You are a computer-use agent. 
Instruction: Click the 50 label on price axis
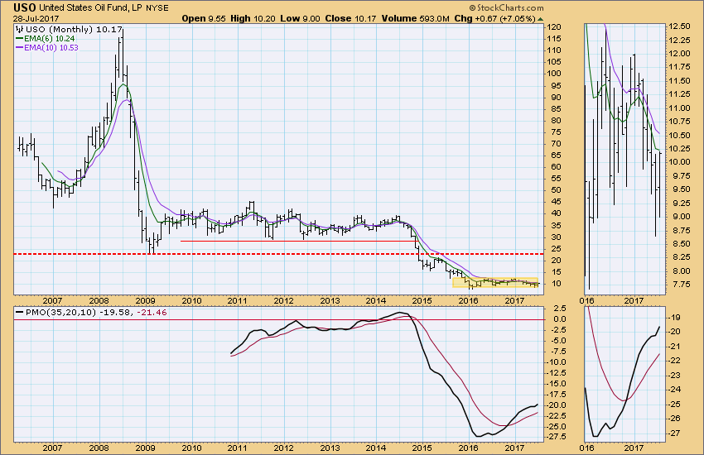[x=556, y=190]
